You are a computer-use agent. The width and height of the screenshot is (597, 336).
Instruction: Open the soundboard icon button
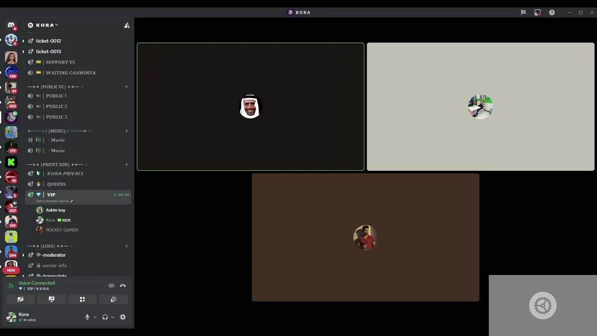tap(113, 299)
